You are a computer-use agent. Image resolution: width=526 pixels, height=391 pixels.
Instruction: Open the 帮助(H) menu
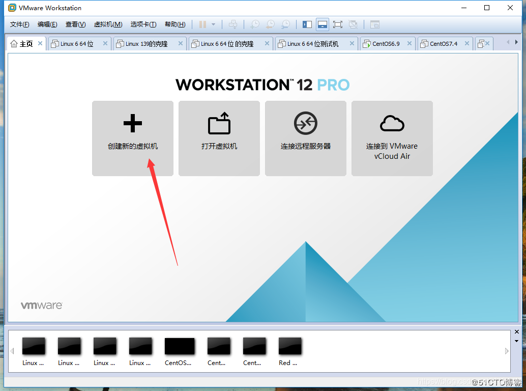click(x=175, y=24)
